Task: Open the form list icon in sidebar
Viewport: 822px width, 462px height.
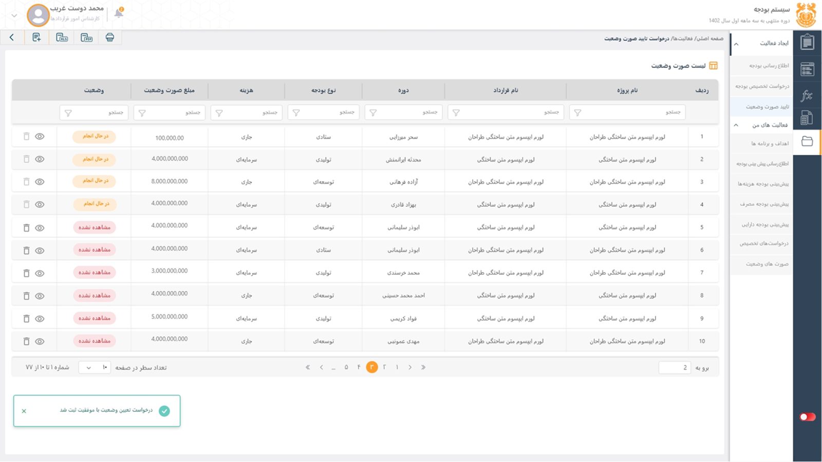Action: point(807,69)
